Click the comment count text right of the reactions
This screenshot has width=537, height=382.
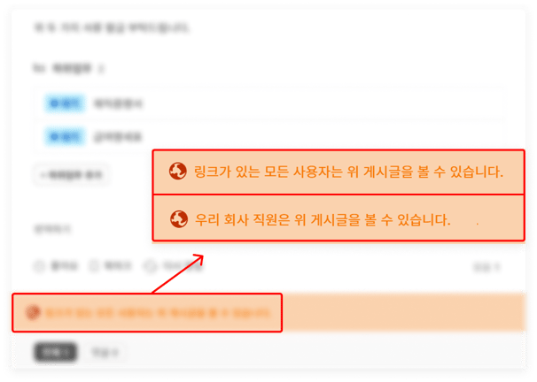[x=486, y=266]
